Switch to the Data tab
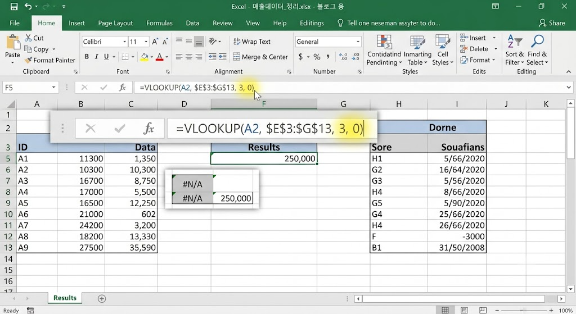This screenshot has height=314, width=576. 192,23
